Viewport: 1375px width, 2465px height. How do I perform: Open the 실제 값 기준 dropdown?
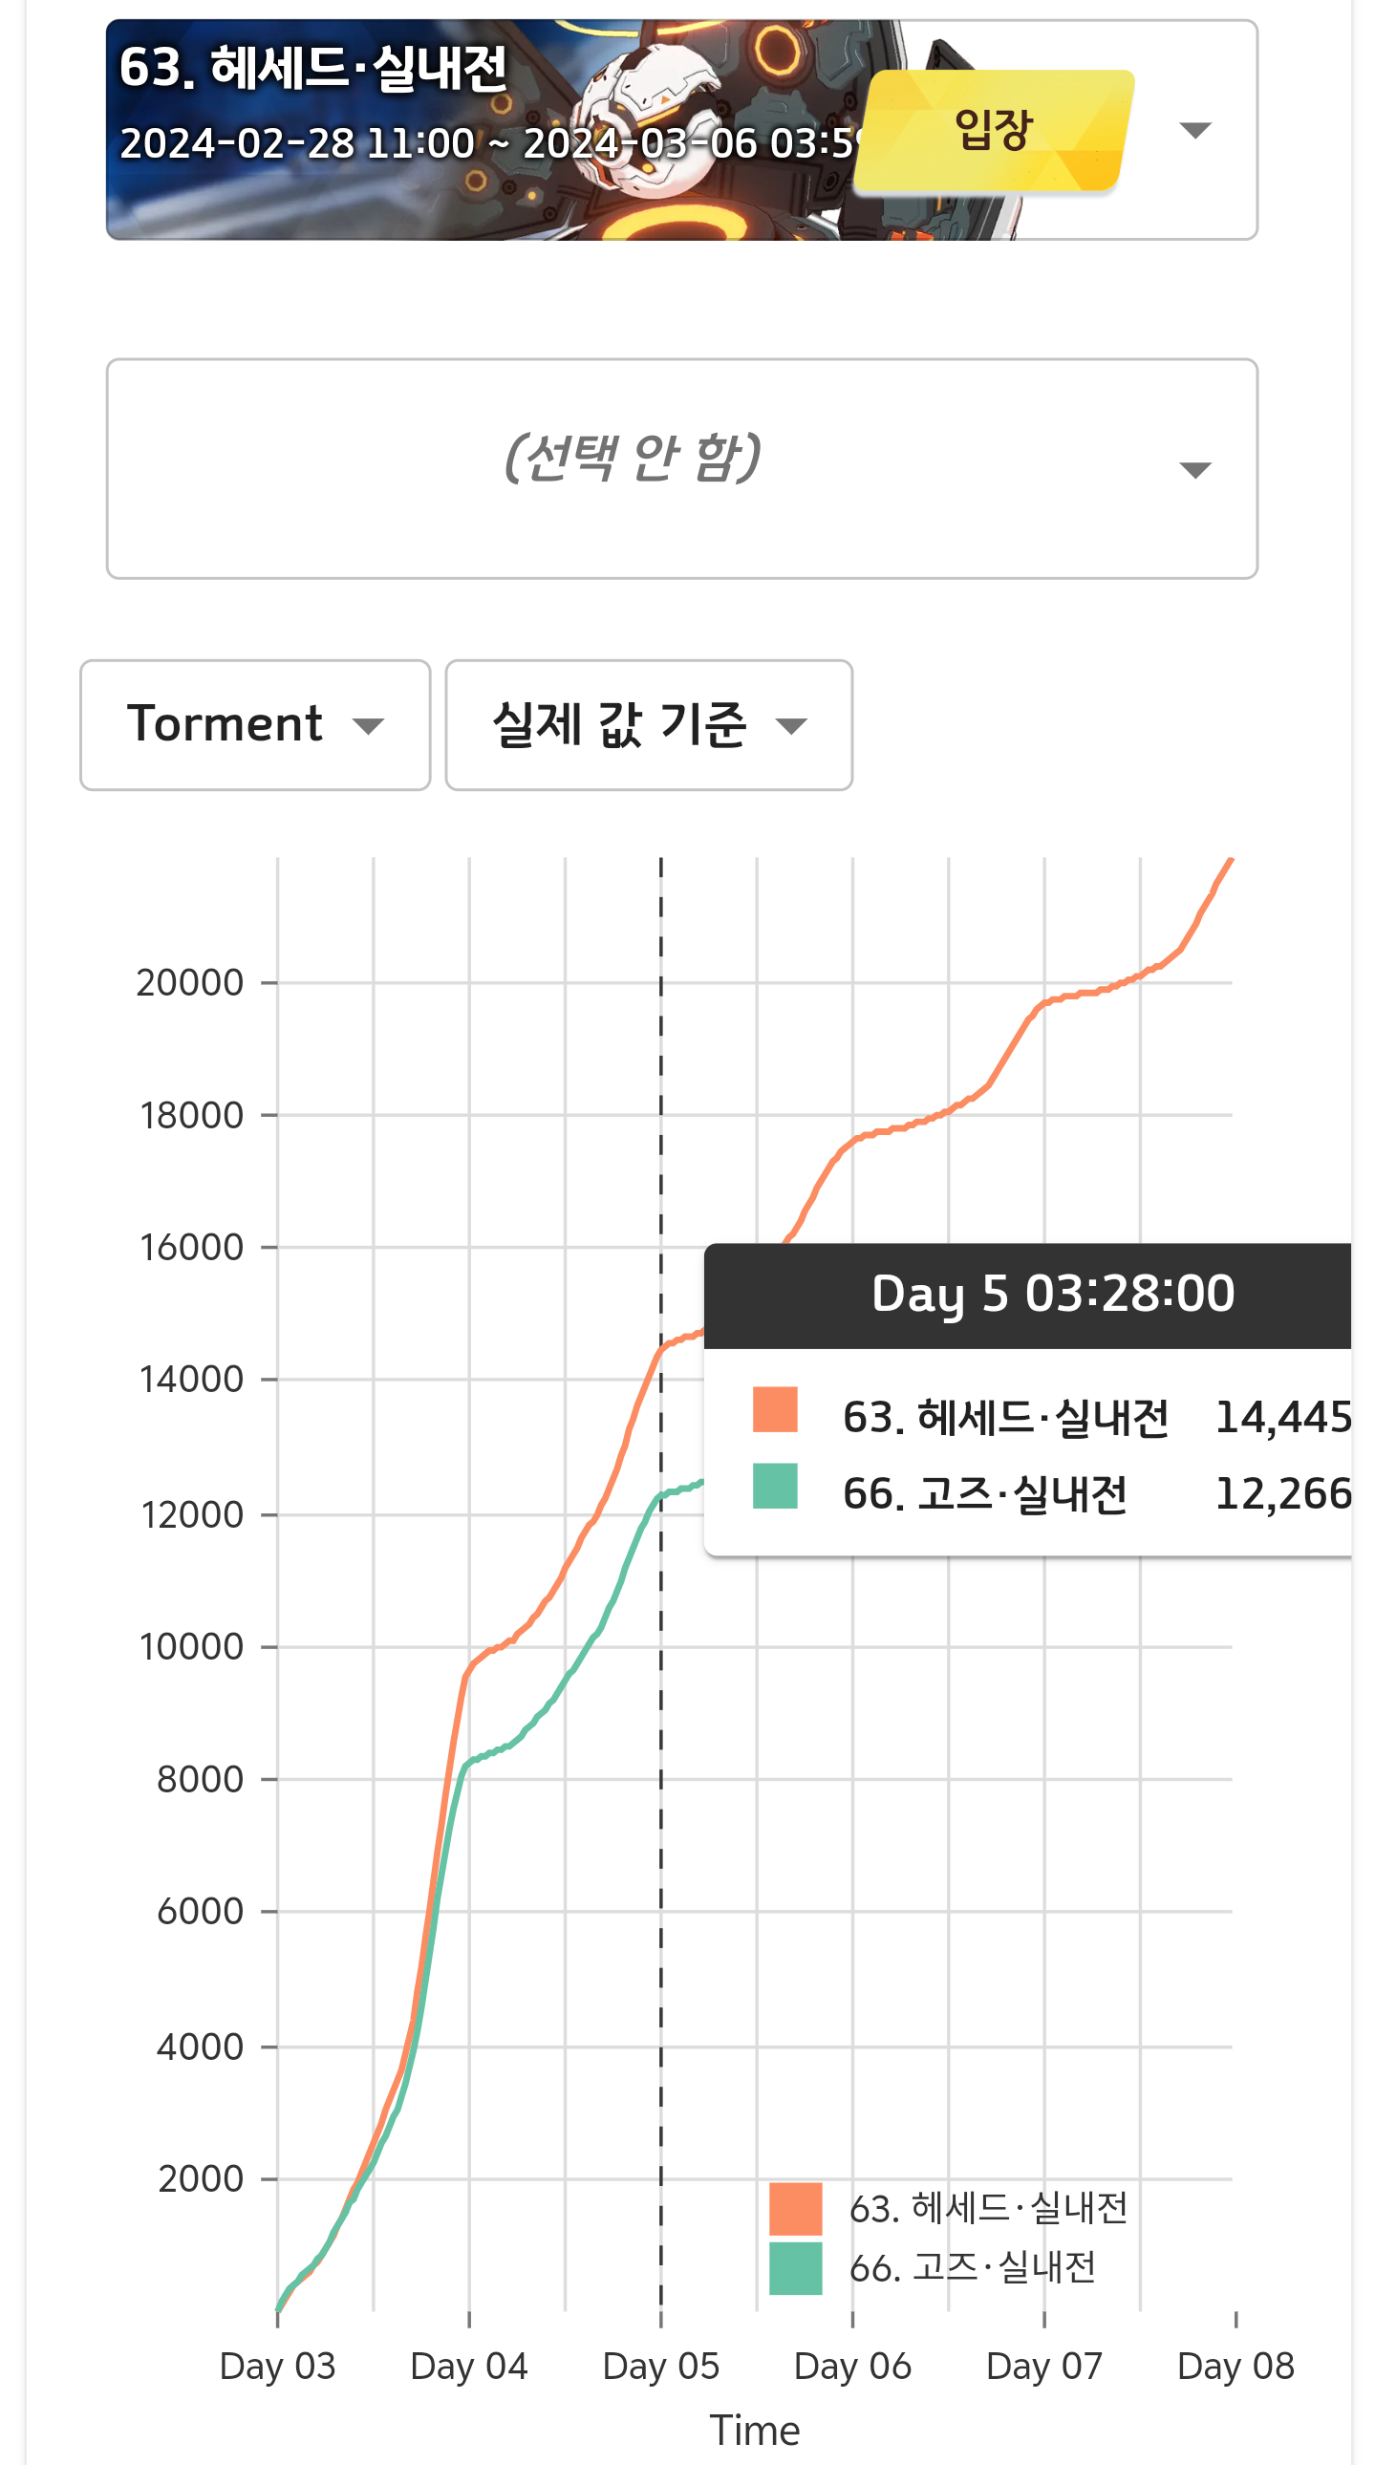[648, 724]
